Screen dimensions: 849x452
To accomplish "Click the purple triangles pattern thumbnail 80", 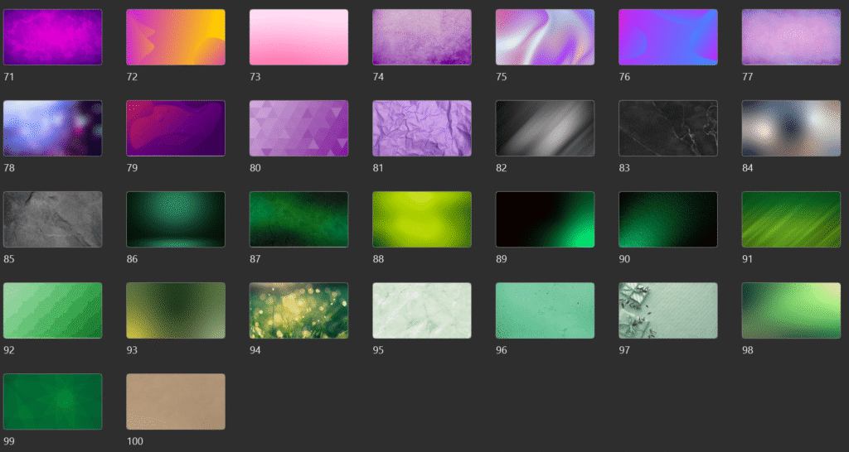I will 298,128.
